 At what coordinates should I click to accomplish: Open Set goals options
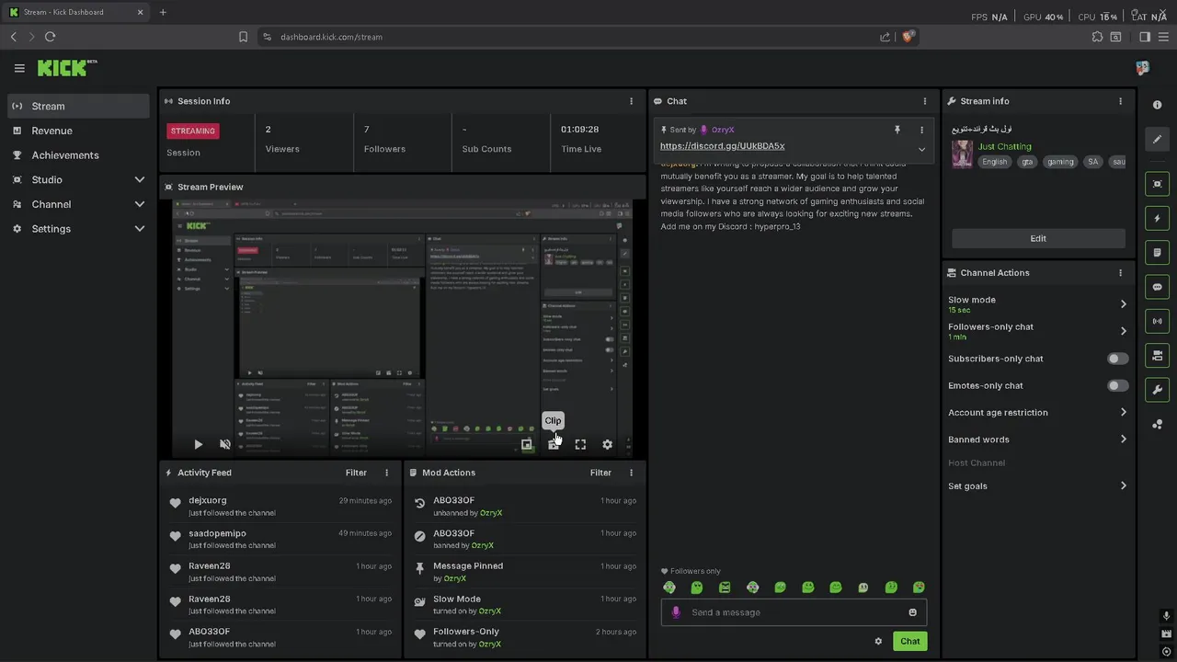click(1037, 486)
